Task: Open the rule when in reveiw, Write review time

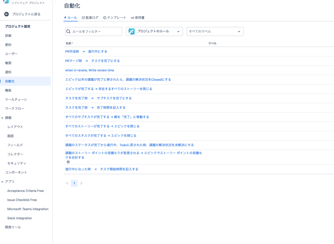Action: pos(89,70)
